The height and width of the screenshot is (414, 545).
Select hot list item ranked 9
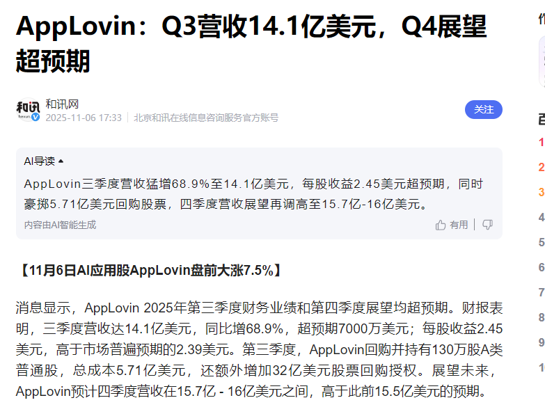tap(541, 342)
